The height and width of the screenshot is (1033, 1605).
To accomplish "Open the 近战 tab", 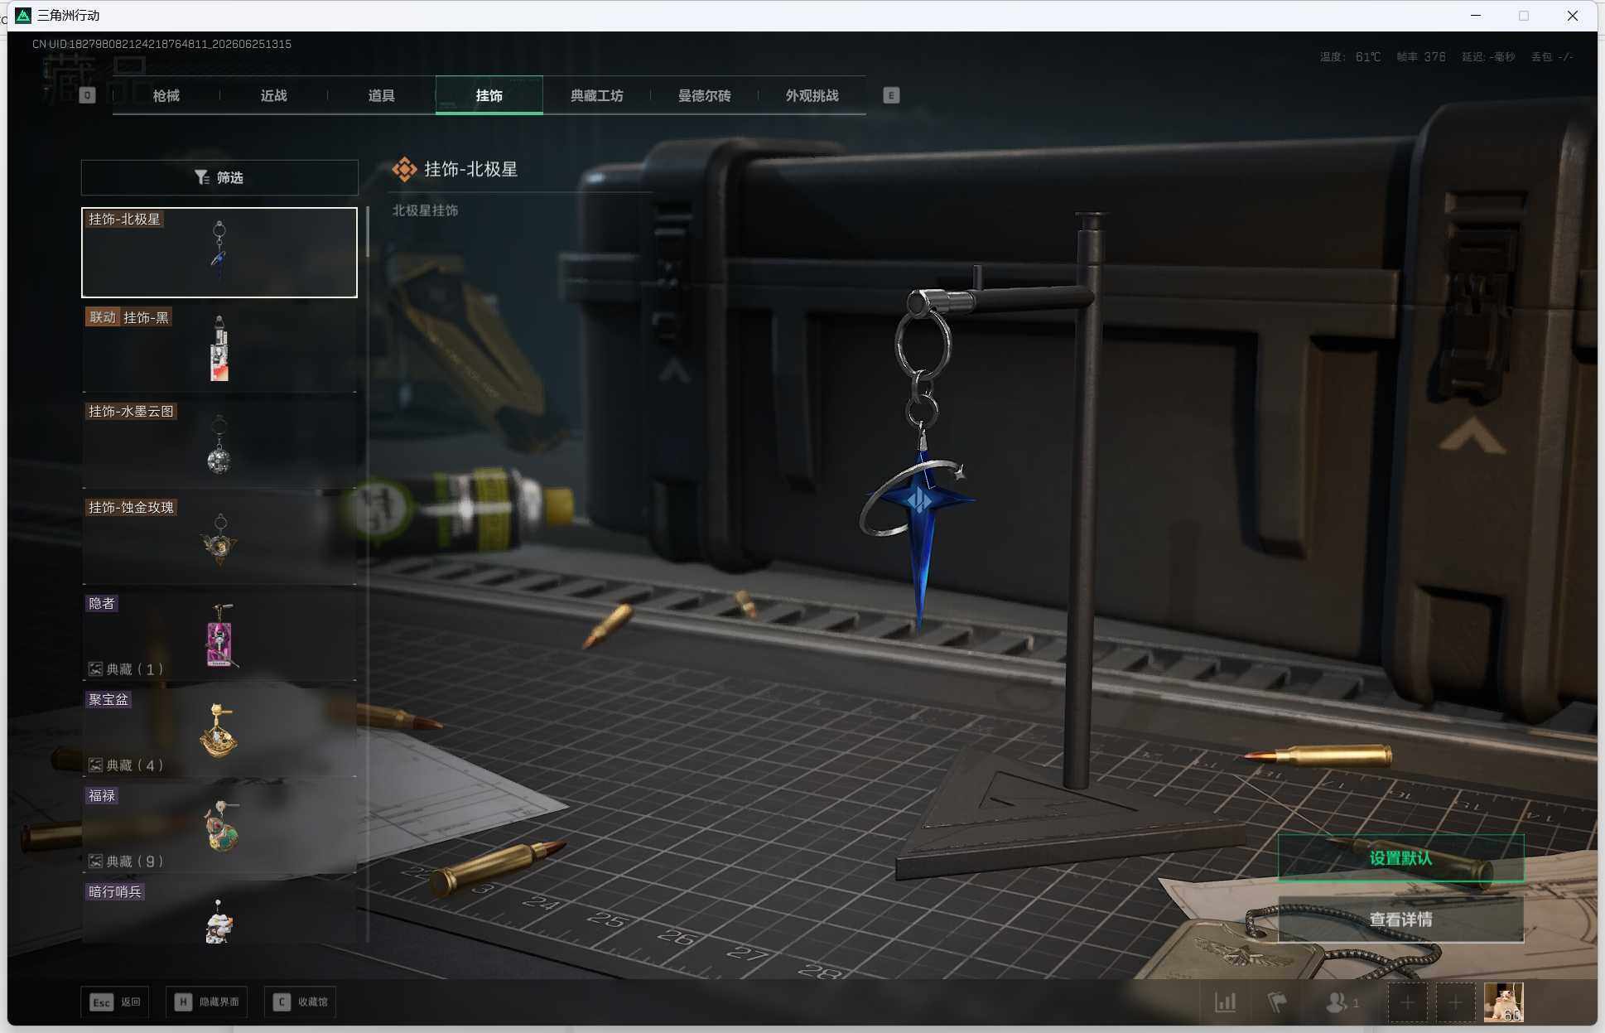I will (x=273, y=95).
